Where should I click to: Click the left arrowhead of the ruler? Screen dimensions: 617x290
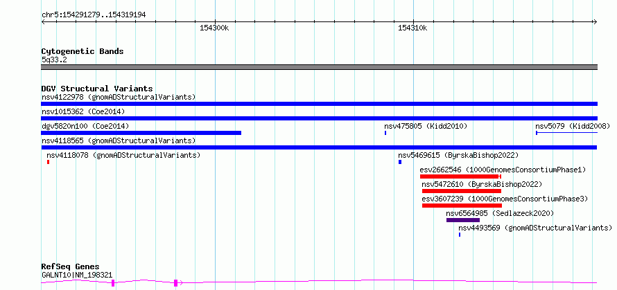[43, 21]
